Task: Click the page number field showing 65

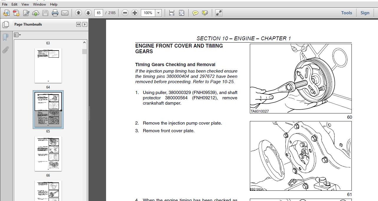Action: pos(99,13)
